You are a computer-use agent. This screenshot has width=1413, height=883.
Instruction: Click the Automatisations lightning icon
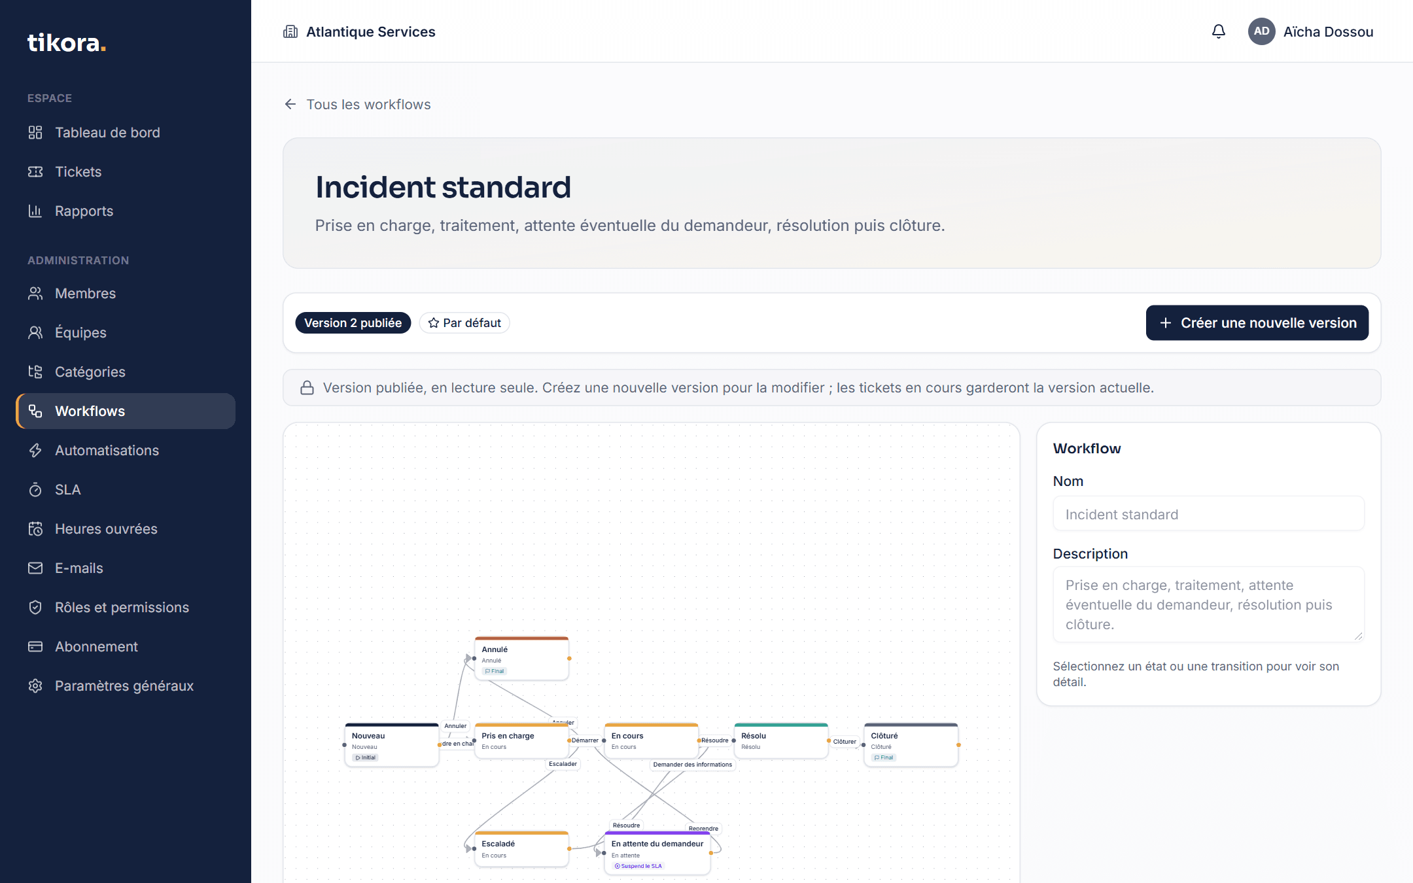click(x=35, y=450)
